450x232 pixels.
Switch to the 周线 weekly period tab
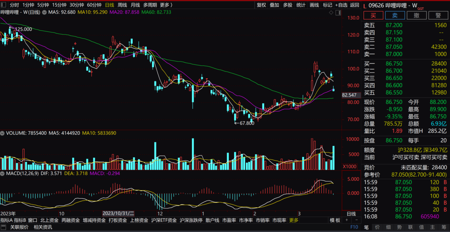coord(122,5)
